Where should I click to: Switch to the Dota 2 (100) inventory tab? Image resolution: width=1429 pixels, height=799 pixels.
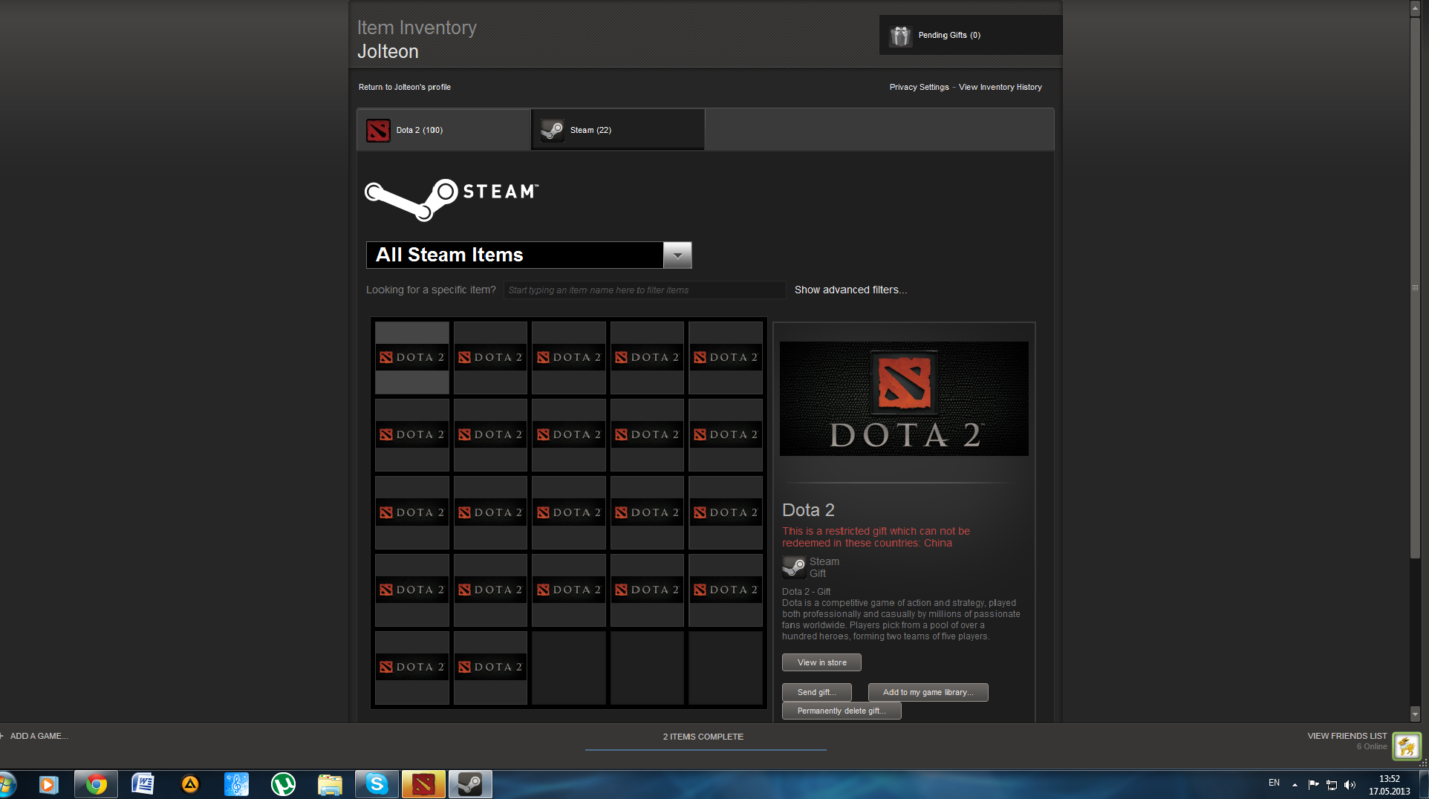pos(443,130)
